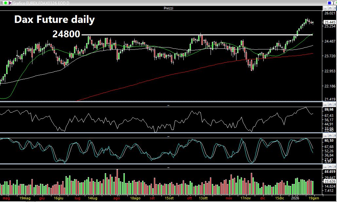Click the 19mag date label
Image resolution: width=337 pixels, height=202 pixels.
[x=25, y=198]
